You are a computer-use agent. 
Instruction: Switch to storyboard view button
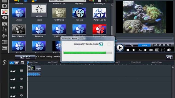[17, 63]
